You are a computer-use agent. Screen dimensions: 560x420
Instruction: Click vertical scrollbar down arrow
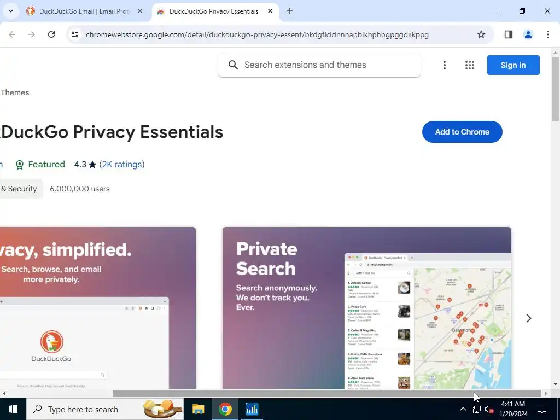click(x=556, y=384)
